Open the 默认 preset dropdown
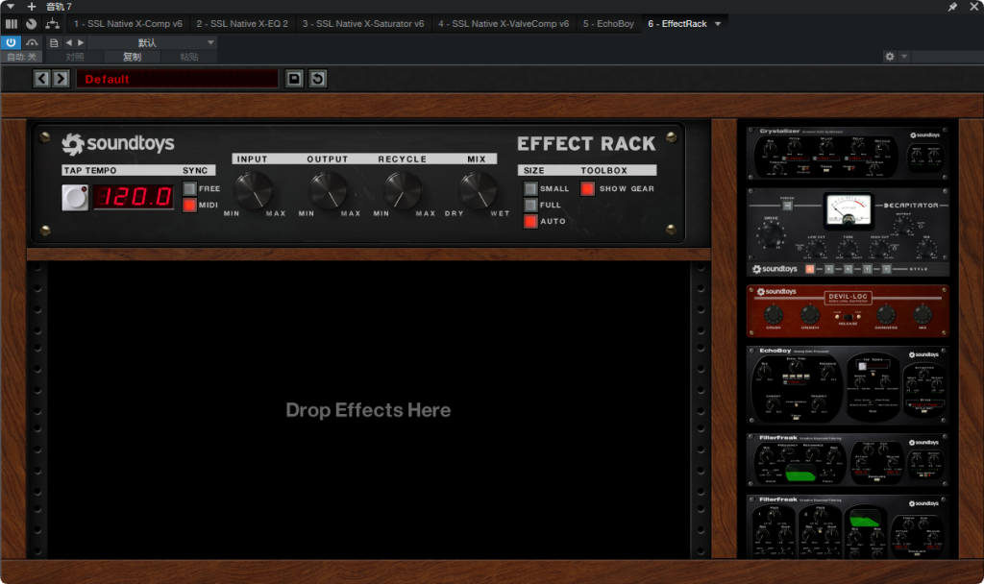Viewport: 984px width, 584px height. point(153,42)
